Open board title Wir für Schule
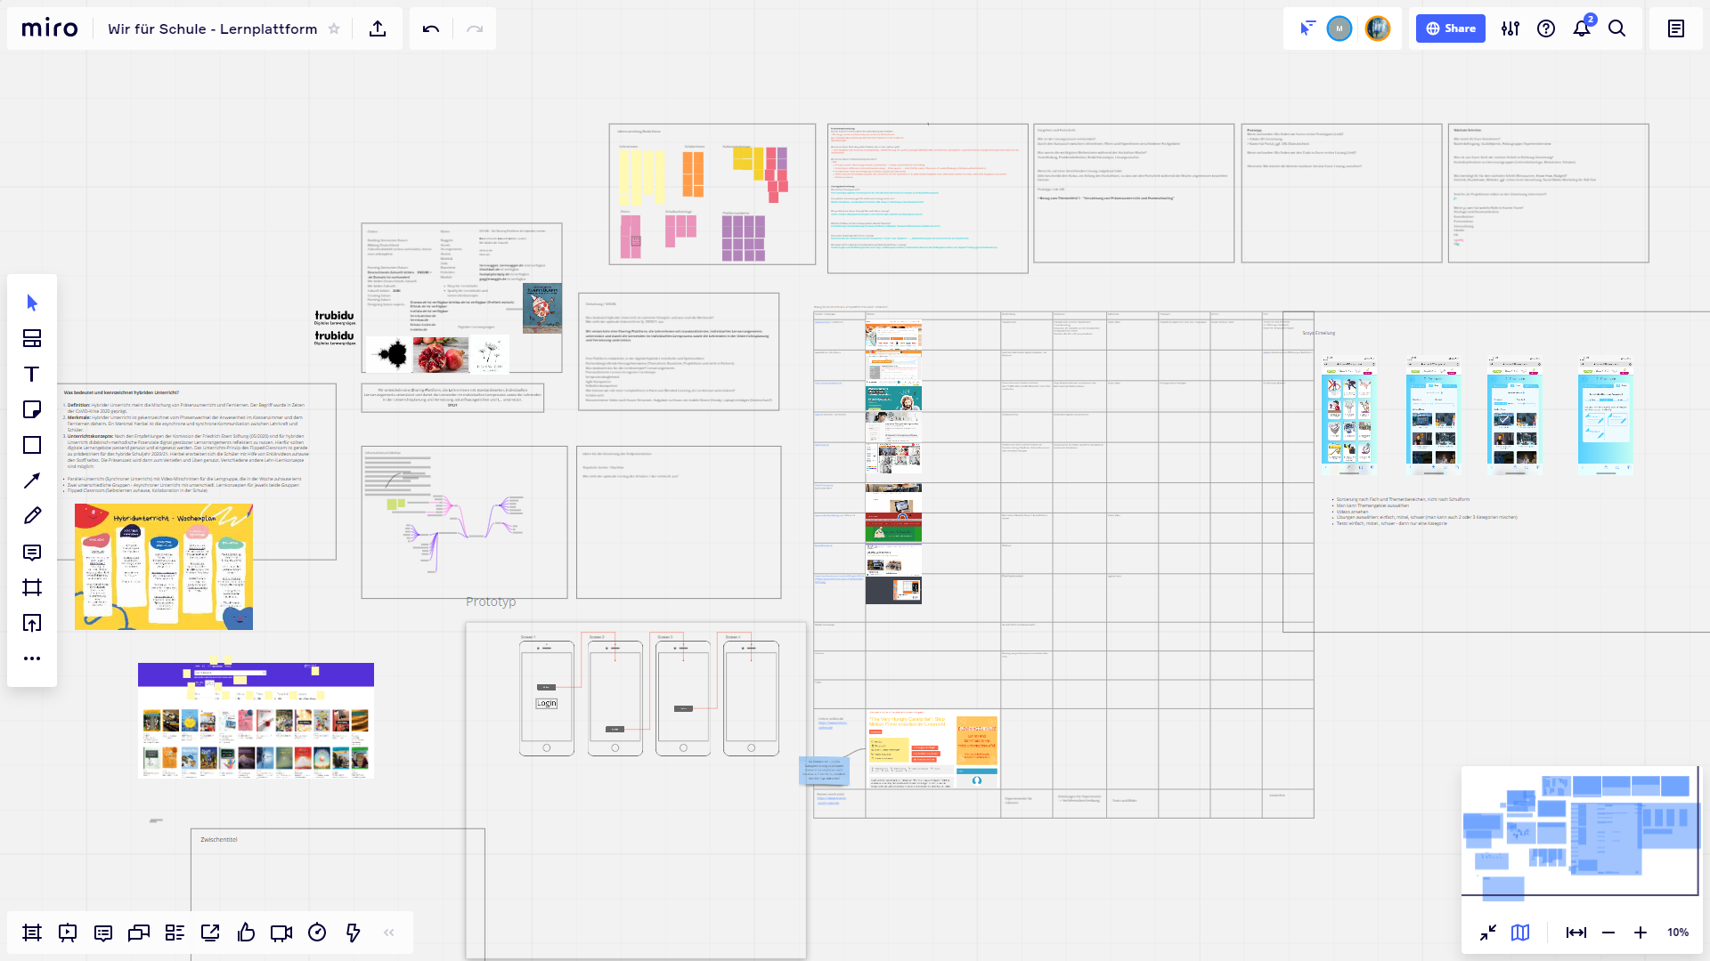 coord(212,28)
